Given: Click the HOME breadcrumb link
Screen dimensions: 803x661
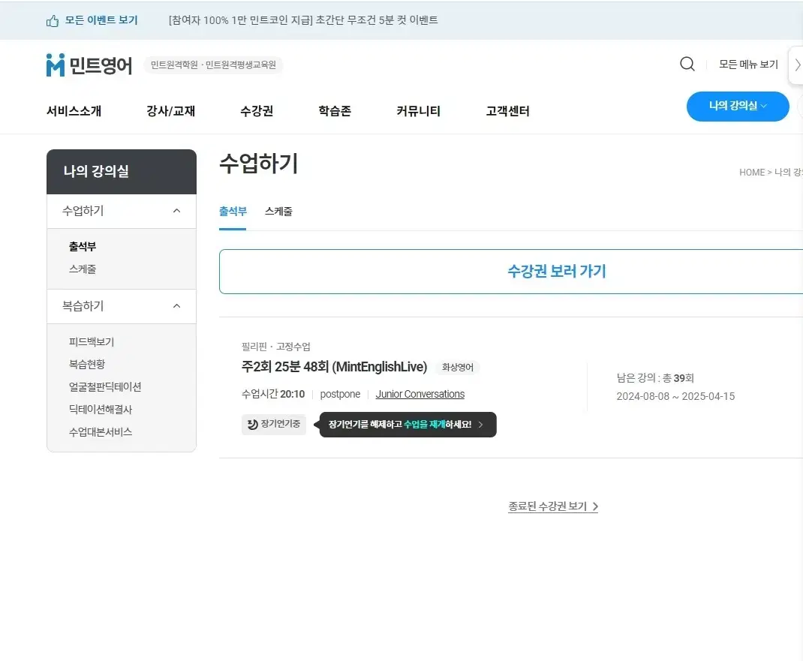Looking at the screenshot, I should coord(752,173).
